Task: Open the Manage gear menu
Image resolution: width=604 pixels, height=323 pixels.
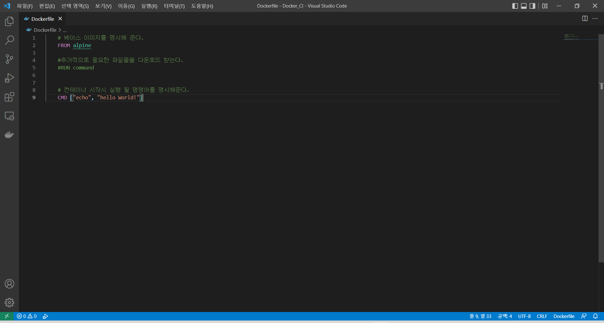Action: pyautogui.click(x=9, y=303)
